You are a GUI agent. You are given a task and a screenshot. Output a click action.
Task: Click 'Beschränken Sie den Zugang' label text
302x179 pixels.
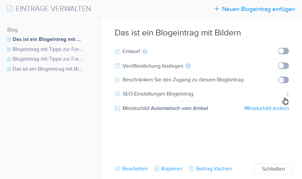pos(183,80)
